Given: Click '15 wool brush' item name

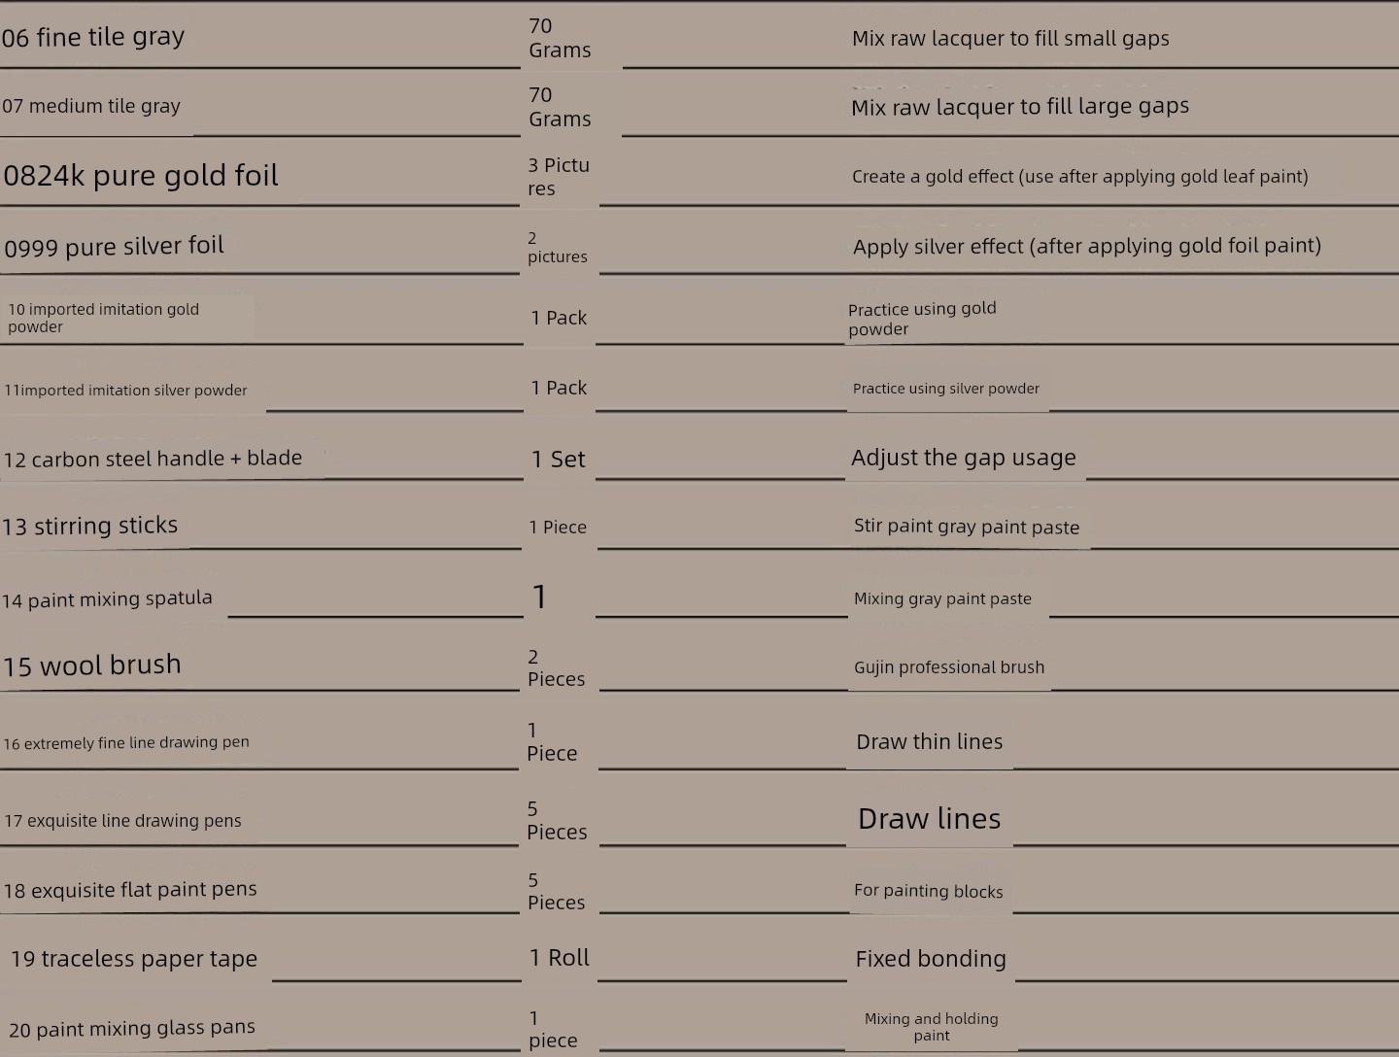Looking at the screenshot, I should click(92, 665).
